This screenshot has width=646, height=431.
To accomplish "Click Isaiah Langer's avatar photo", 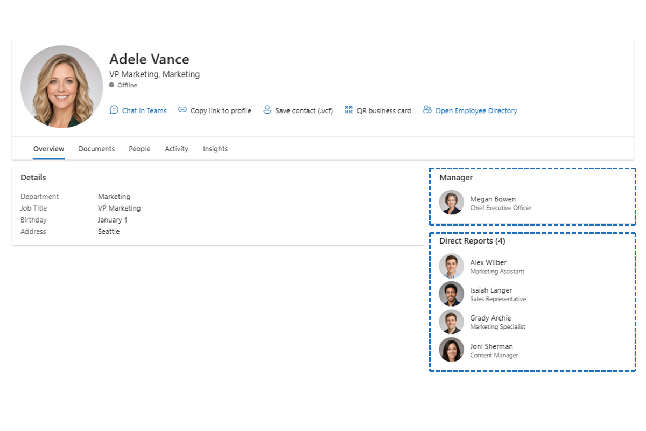I will (451, 294).
